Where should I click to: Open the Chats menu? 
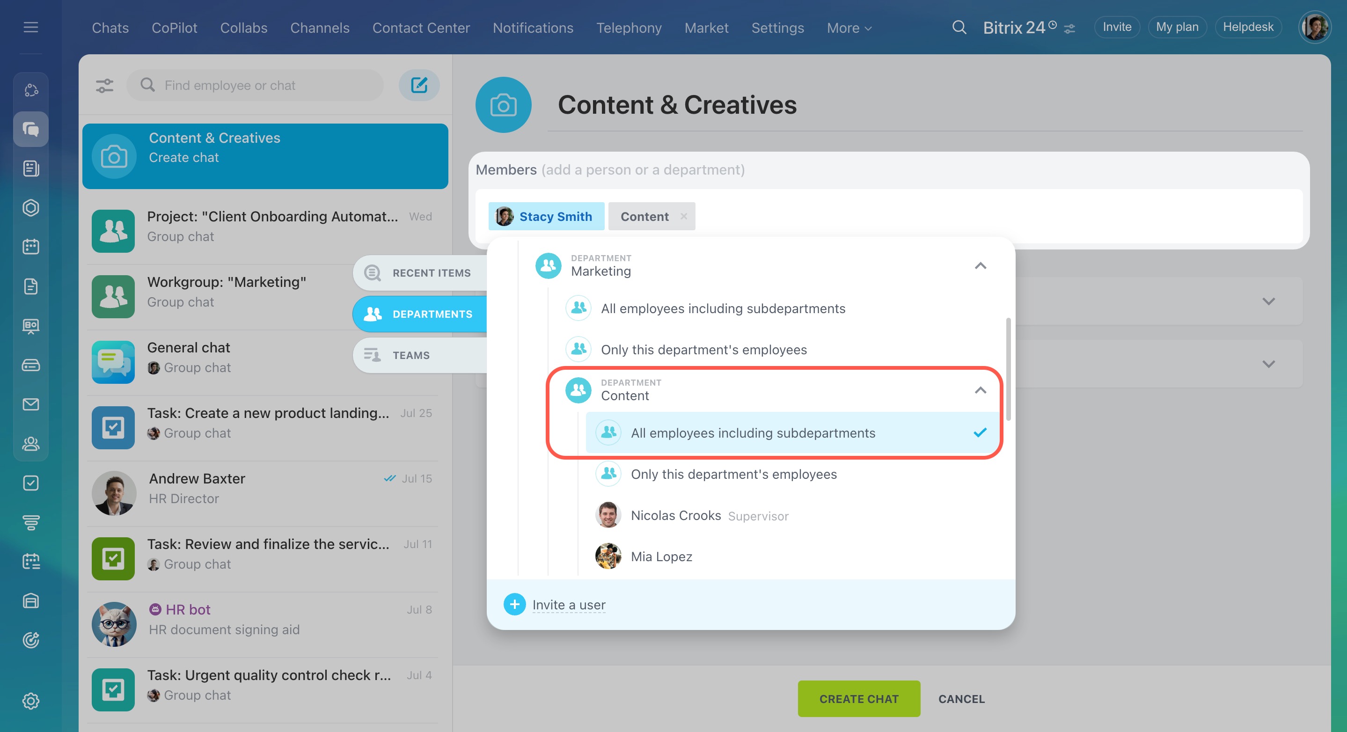[110, 28]
